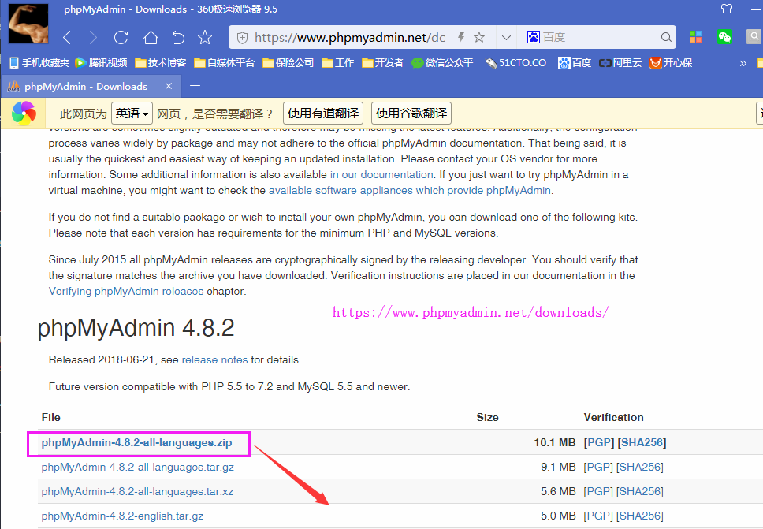Open the 手机收藏夹 mobile bookmarks
The height and width of the screenshot is (529, 763).
click(40, 63)
